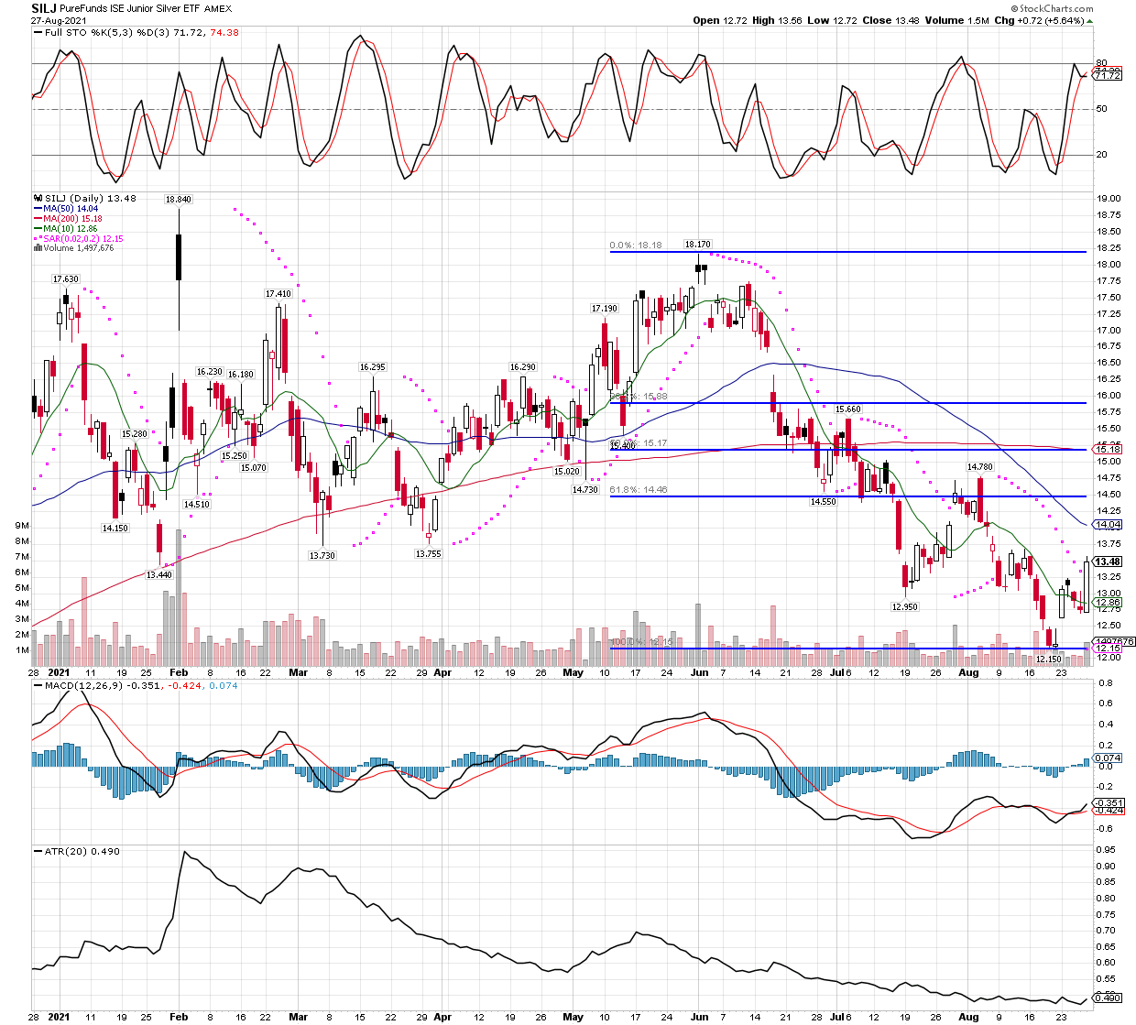The width and height of the screenshot is (1136, 1025).
Task: Click the volume bars icon in the legend
Action: coord(38,248)
